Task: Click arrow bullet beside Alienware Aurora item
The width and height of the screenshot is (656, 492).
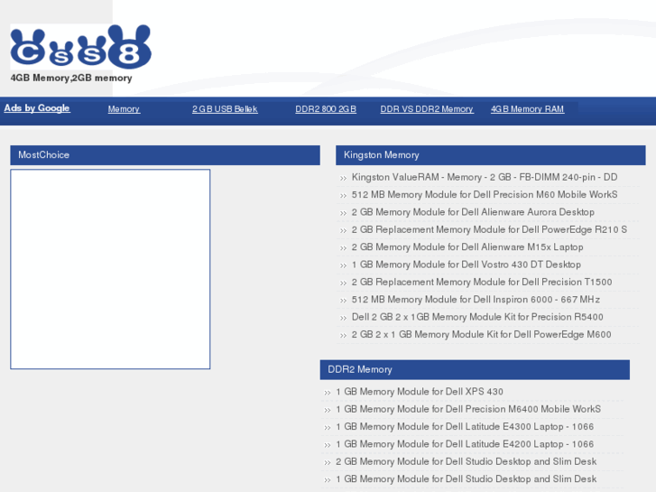Action: tap(343, 214)
